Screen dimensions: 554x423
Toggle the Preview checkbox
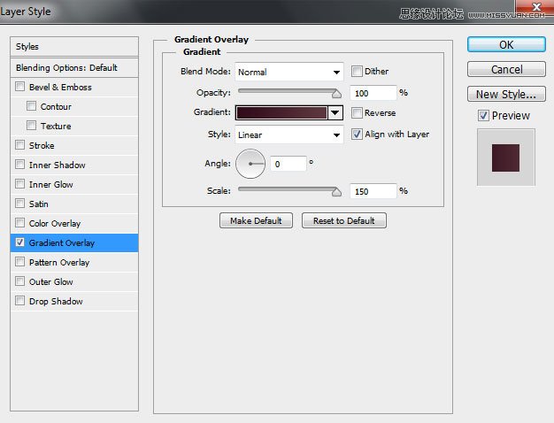coord(483,116)
